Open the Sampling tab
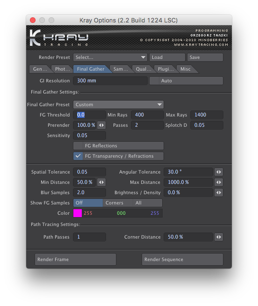The height and width of the screenshot is (306, 258). point(121,69)
